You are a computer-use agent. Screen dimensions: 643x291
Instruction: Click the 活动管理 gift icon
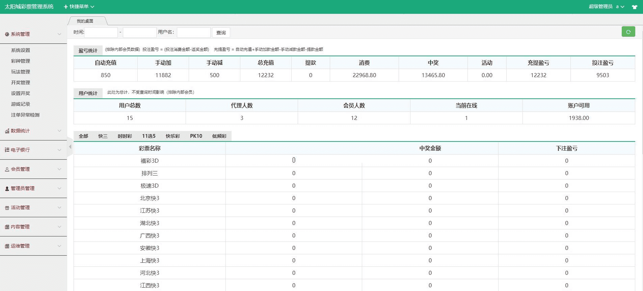pyautogui.click(x=7, y=208)
